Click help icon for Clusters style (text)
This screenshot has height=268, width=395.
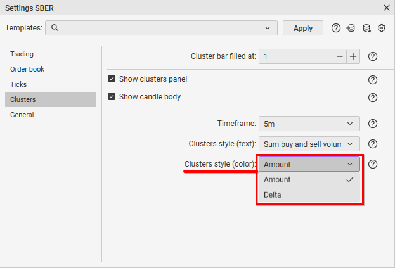pos(373,144)
